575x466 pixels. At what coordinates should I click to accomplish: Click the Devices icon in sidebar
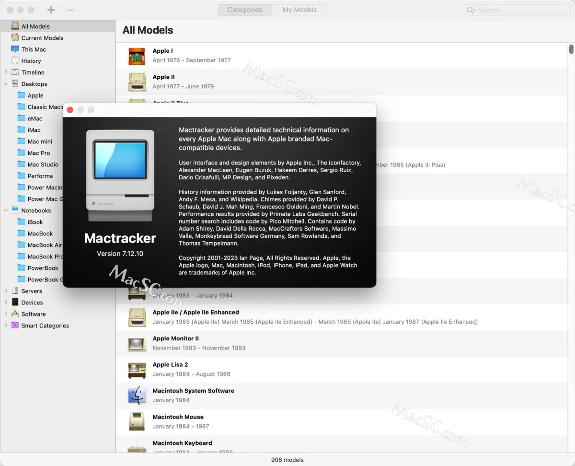(15, 303)
